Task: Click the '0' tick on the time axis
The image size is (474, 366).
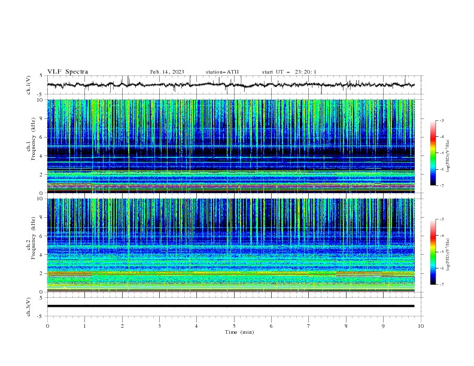Action: (x=47, y=326)
